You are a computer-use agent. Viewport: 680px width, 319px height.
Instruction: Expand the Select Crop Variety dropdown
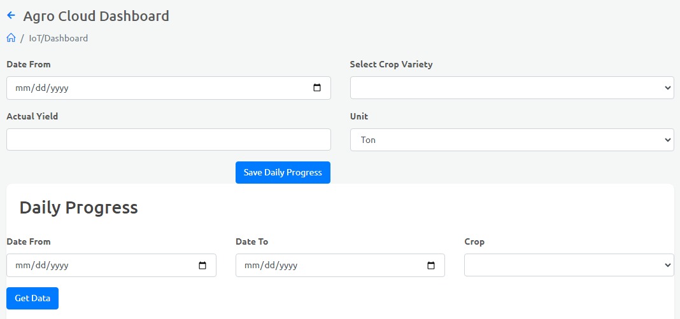tap(511, 88)
